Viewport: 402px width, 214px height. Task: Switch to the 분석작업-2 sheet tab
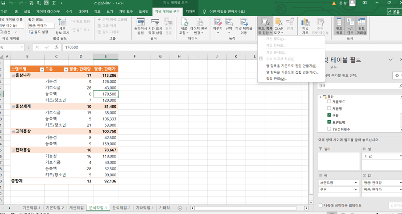click(121, 208)
